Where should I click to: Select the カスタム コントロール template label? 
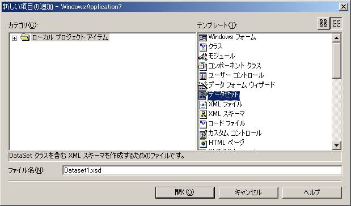235,133
